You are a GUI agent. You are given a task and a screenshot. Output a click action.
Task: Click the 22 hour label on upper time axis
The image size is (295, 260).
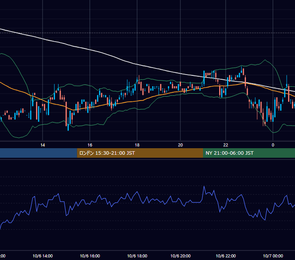(226, 145)
